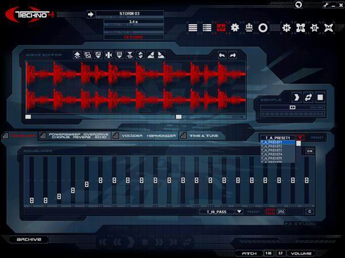Click the Archive button
The height and width of the screenshot is (258, 345).
[x=29, y=239]
